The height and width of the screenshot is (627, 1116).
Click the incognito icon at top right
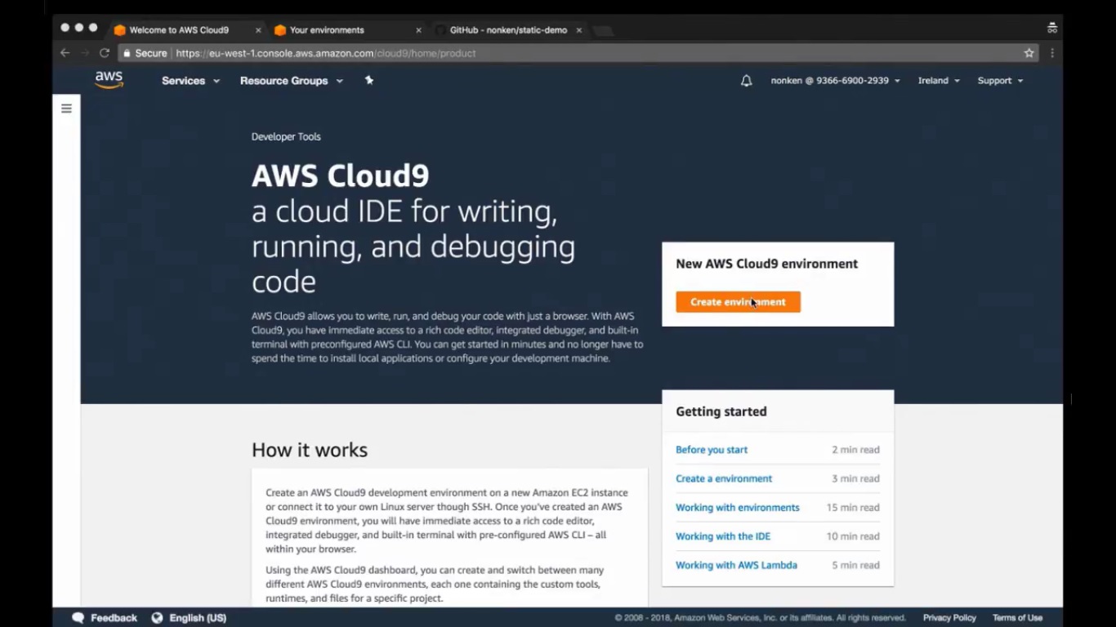(1052, 28)
